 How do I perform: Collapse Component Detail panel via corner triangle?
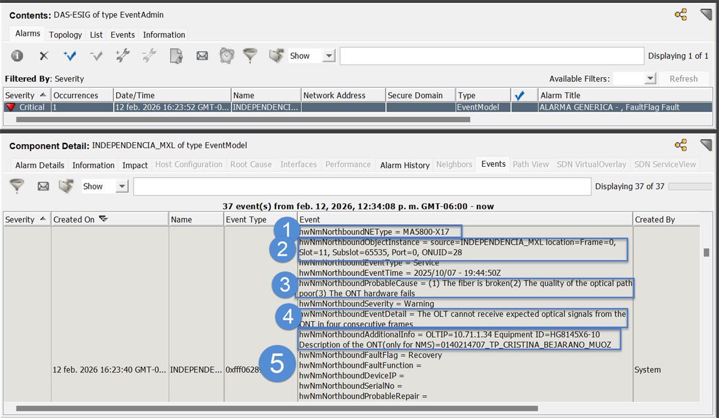pos(706,145)
